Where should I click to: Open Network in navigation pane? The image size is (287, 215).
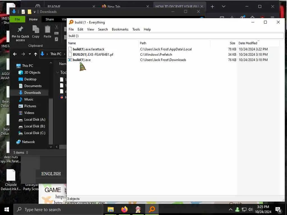[28, 142]
